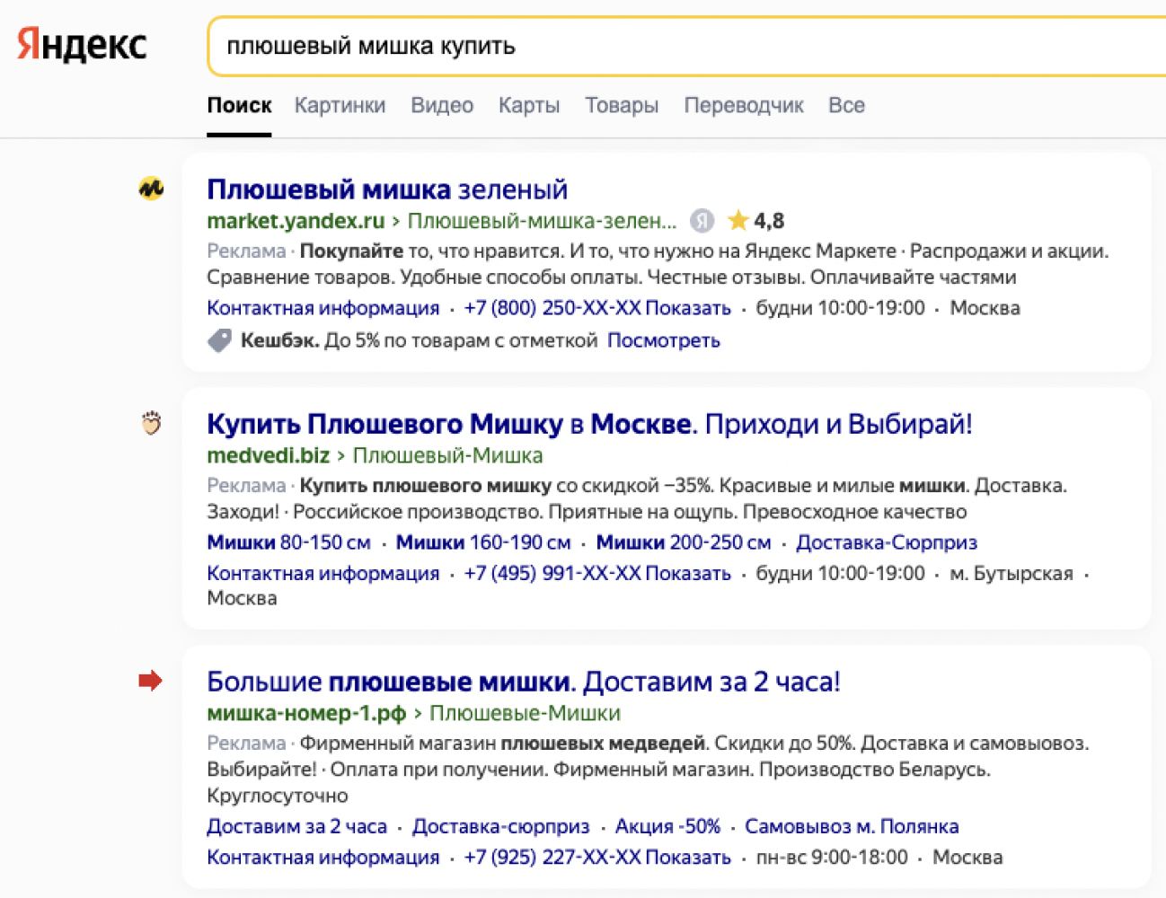Screen dimensions: 1166x898
Task: Click the 4,8 star rating
Action: coord(755,220)
